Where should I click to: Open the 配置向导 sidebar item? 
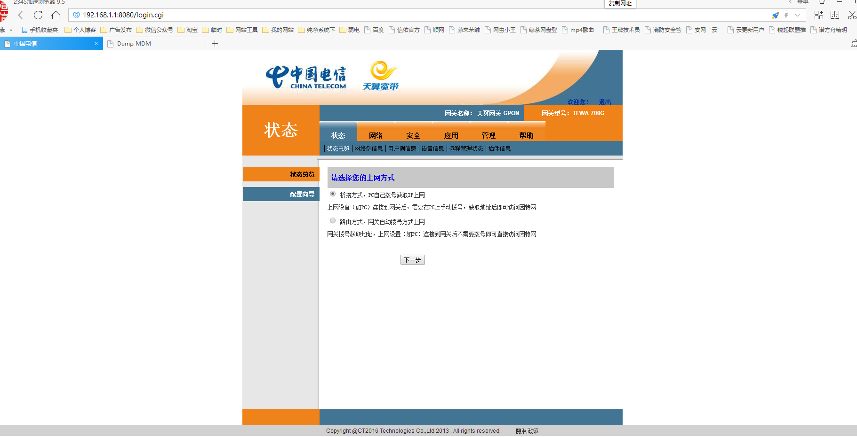302,194
